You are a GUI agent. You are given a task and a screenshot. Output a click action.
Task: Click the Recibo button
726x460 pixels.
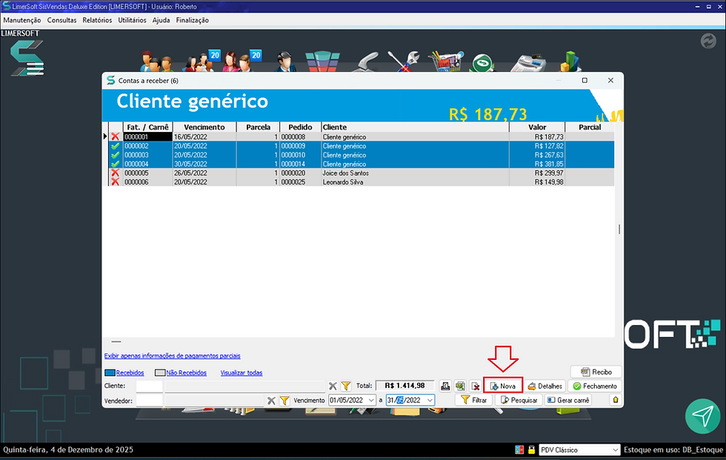(596, 372)
